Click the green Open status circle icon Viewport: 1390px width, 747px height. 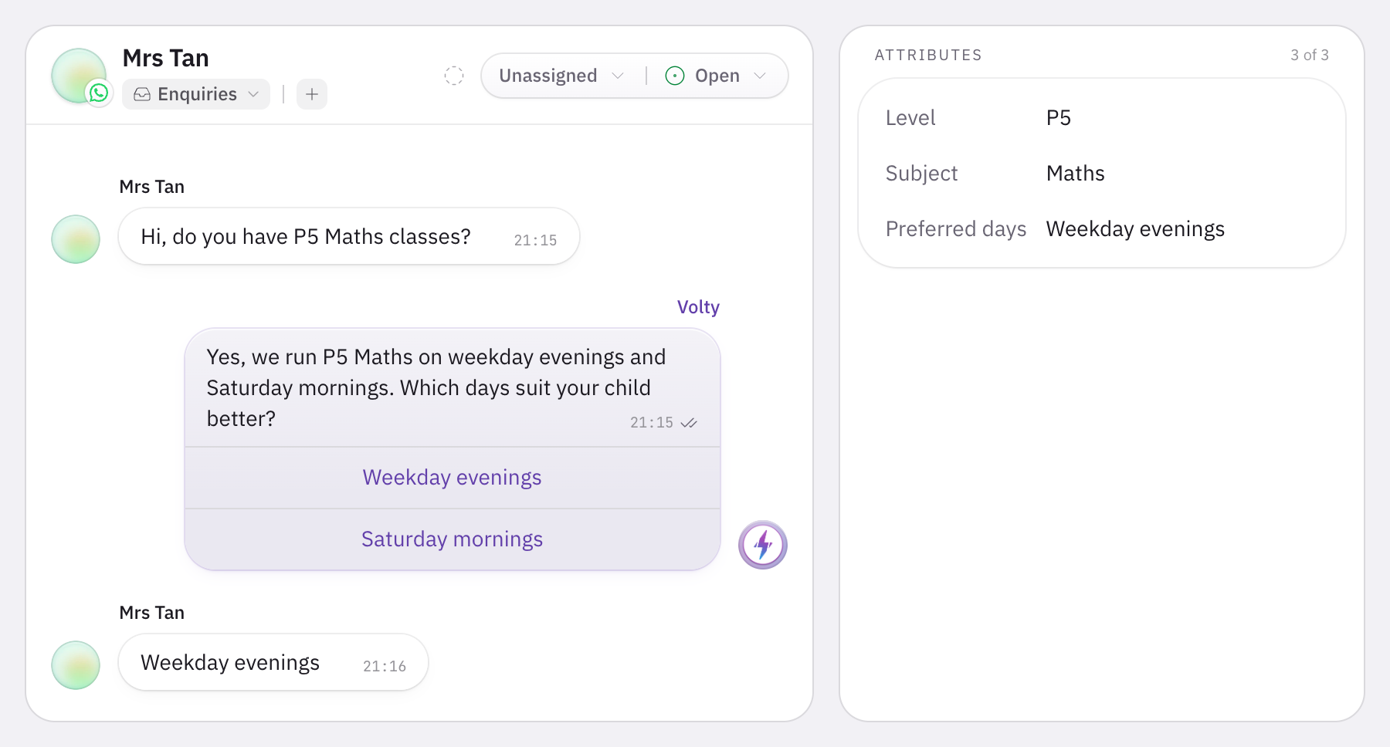[x=675, y=76]
